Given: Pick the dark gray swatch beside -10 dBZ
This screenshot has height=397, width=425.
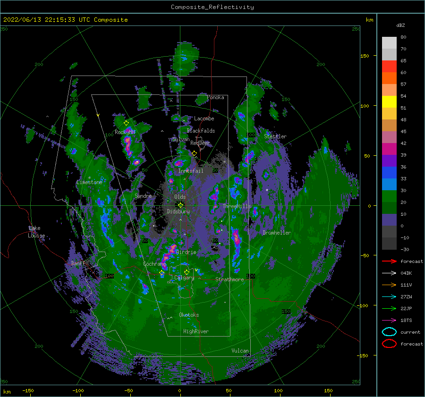Looking at the screenshot, I should [x=389, y=243].
